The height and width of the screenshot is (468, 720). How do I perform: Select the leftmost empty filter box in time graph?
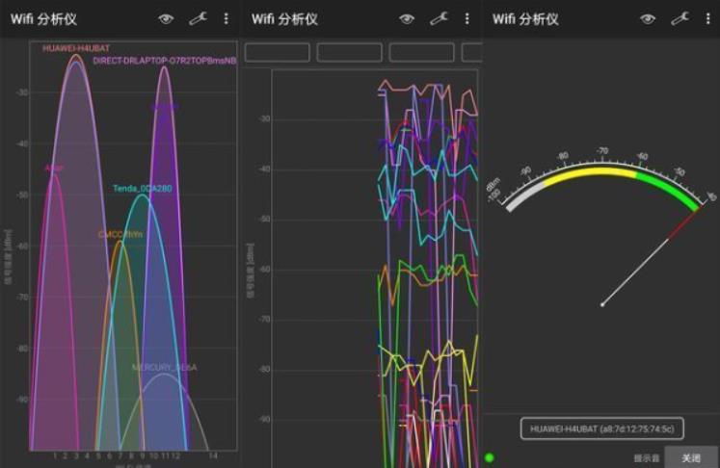tap(277, 52)
